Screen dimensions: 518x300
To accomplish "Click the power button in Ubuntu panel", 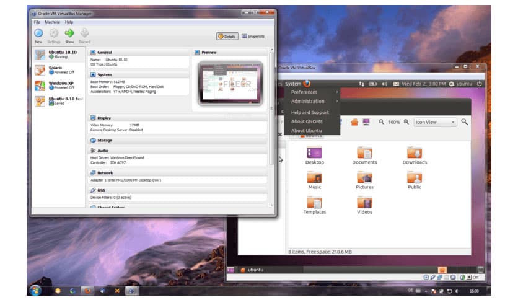I will click(x=479, y=84).
